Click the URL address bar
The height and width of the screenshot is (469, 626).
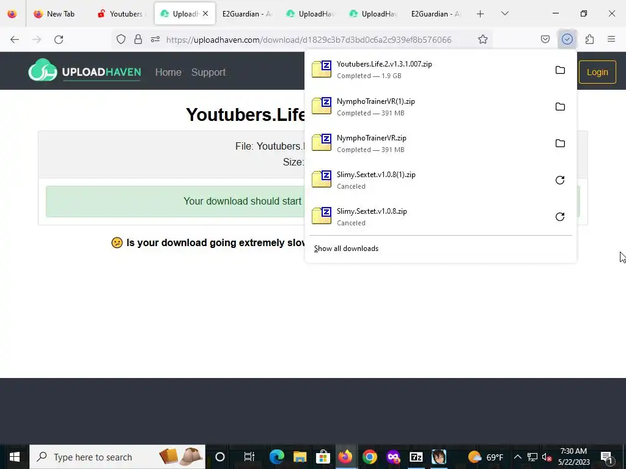[309, 40]
